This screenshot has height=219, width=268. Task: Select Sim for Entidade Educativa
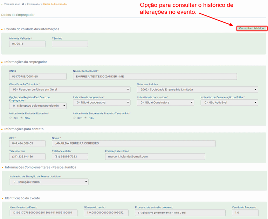11,118
